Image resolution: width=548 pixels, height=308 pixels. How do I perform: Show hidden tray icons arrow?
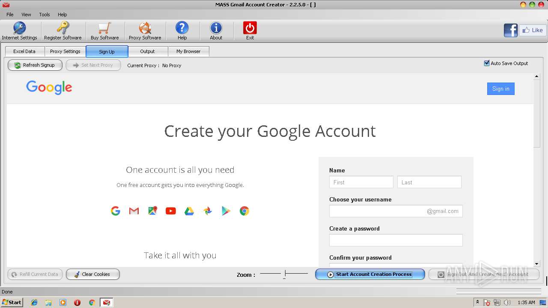(x=477, y=302)
